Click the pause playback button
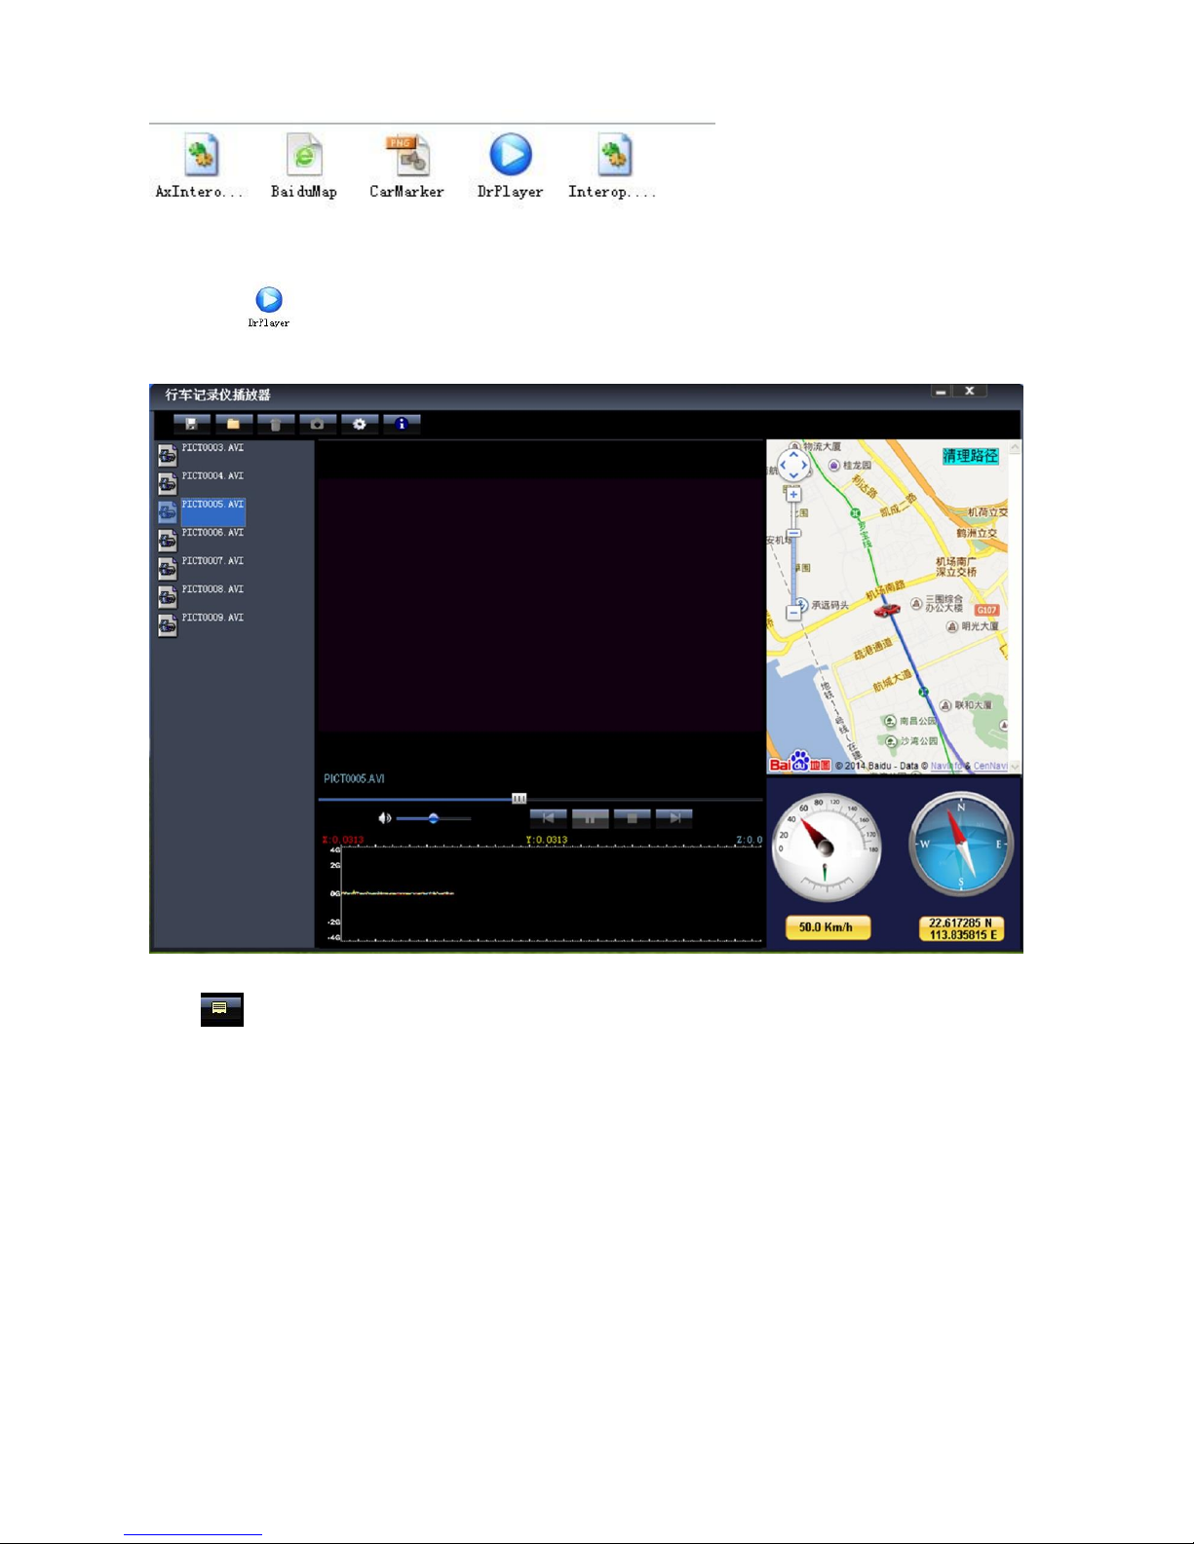1194x1544 pixels. point(590,818)
